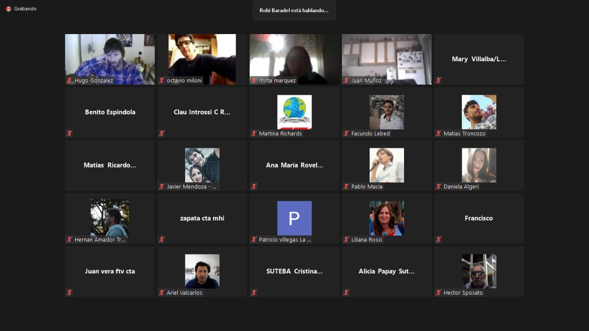Viewport: 589px width, 331px height.
Task: Click the 'zapata cta mhi' participant name
Action: tap(202, 218)
